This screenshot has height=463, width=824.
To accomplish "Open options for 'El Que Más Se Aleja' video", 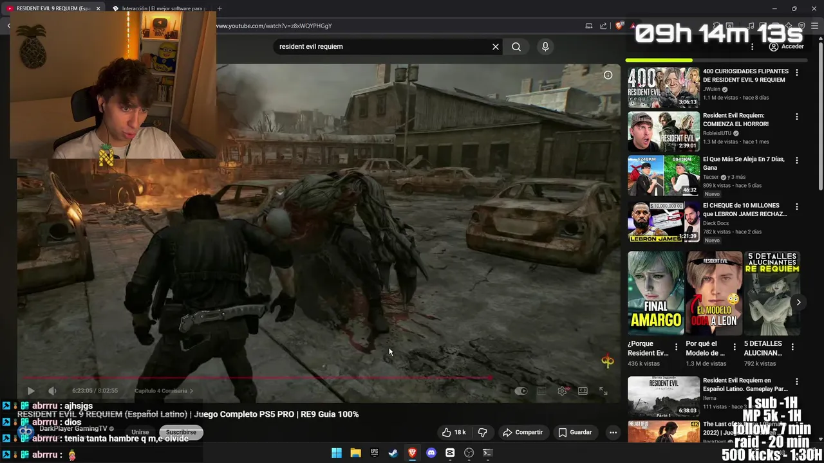I will [797, 160].
